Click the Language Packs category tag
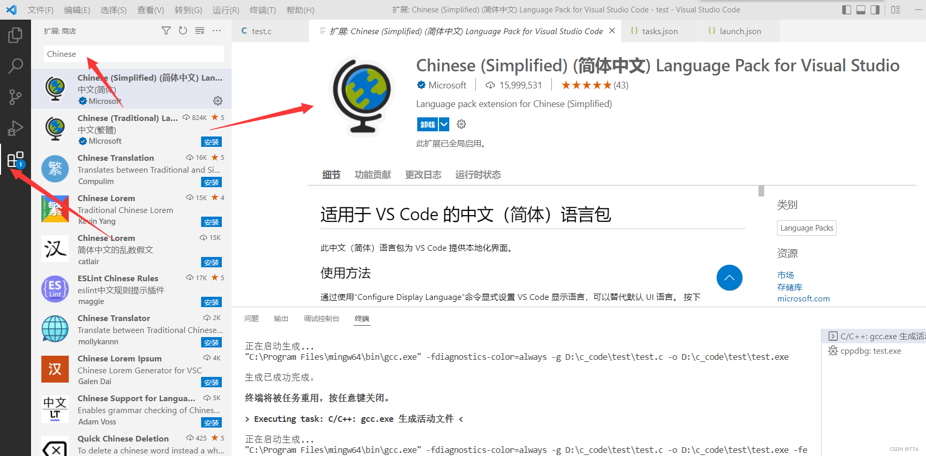This screenshot has width=926, height=456. click(x=807, y=228)
